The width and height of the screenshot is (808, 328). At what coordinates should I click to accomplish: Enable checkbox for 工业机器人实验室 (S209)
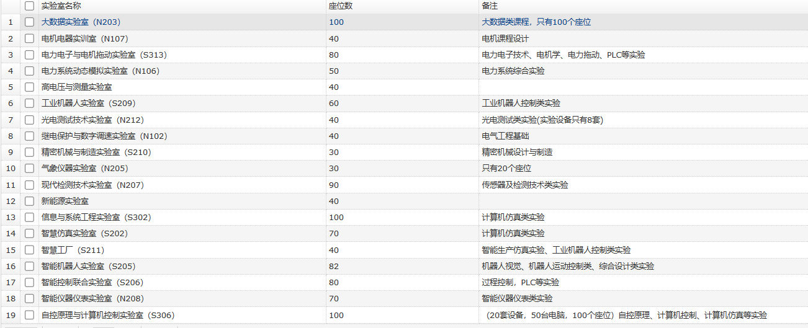coord(29,104)
